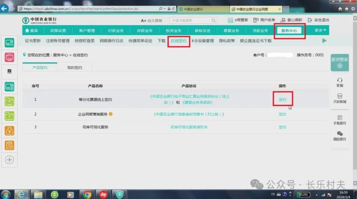Open 中国农业银行信息接收同意书 agreement link
Screen dimensions: 357x199
[189, 114]
